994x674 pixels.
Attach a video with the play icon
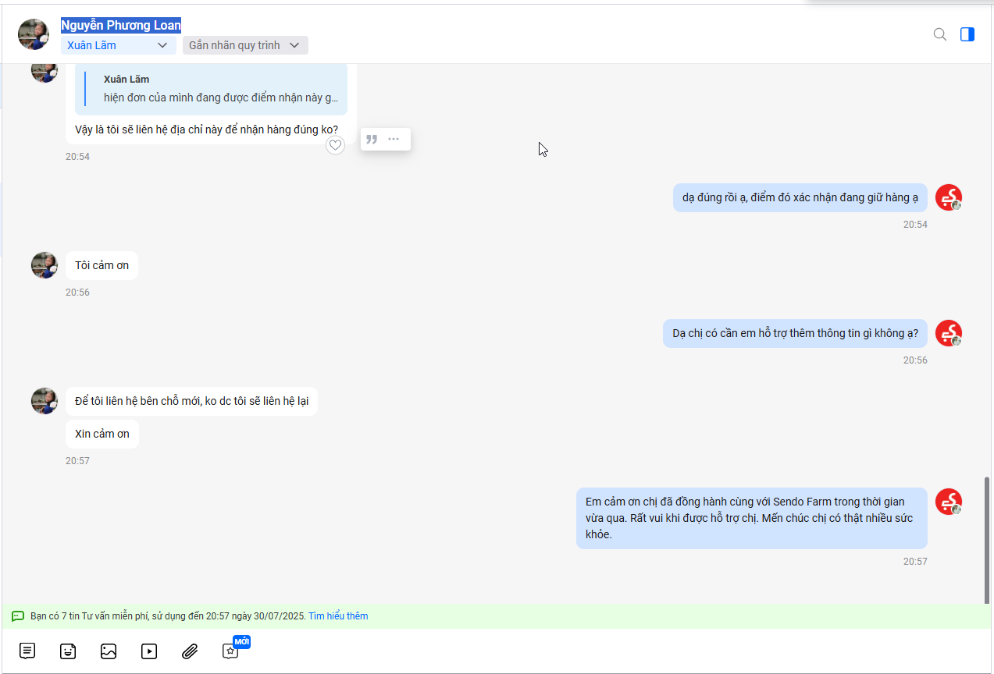pos(149,651)
